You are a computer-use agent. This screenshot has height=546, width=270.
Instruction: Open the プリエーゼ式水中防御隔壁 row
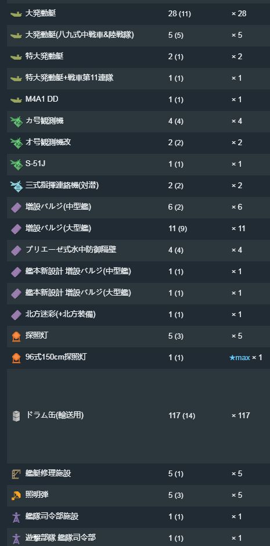click(138, 250)
